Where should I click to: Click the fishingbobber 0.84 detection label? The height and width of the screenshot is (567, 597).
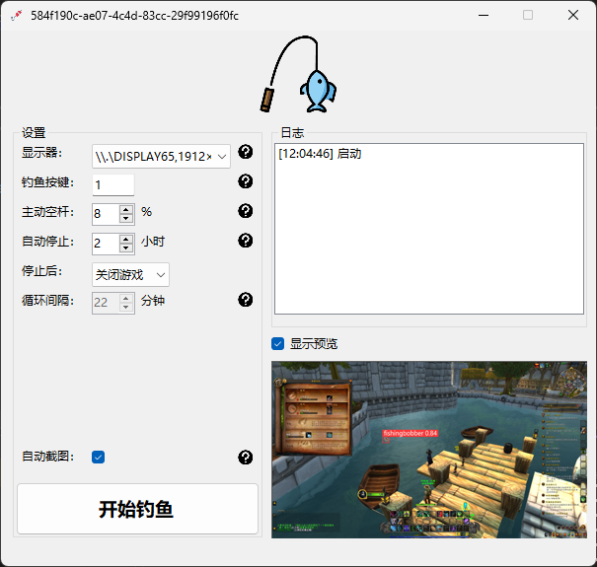click(x=410, y=433)
